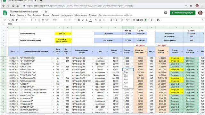The height and width of the screenshot is (115, 205).
Task: Open the Arial font dropdown
Action: click(59, 20)
